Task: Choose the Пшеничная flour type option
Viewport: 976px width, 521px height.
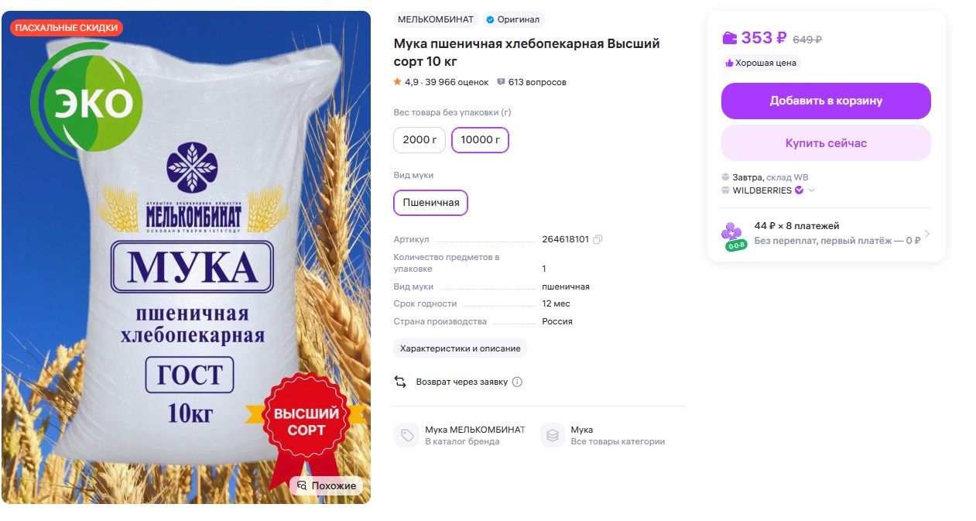Action: [x=430, y=203]
